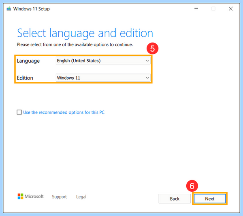This screenshot has width=243, height=216.
Task: Click the Next button
Action: tap(210, 199)
